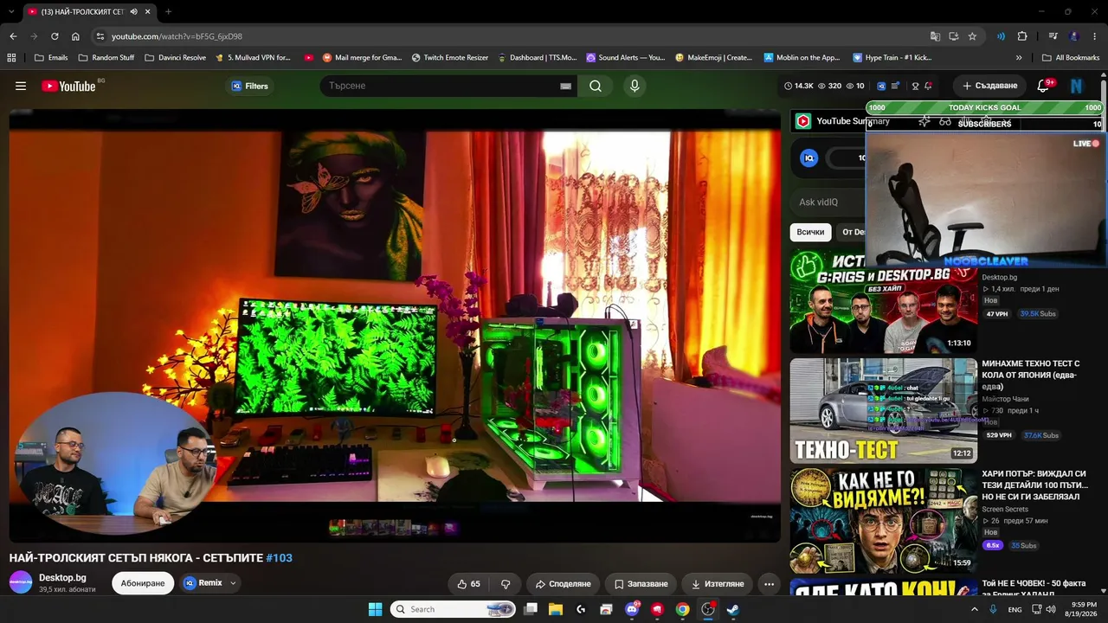Open Discord from the taskbar
Screen dimensions: 1108x623
(632, 609)
